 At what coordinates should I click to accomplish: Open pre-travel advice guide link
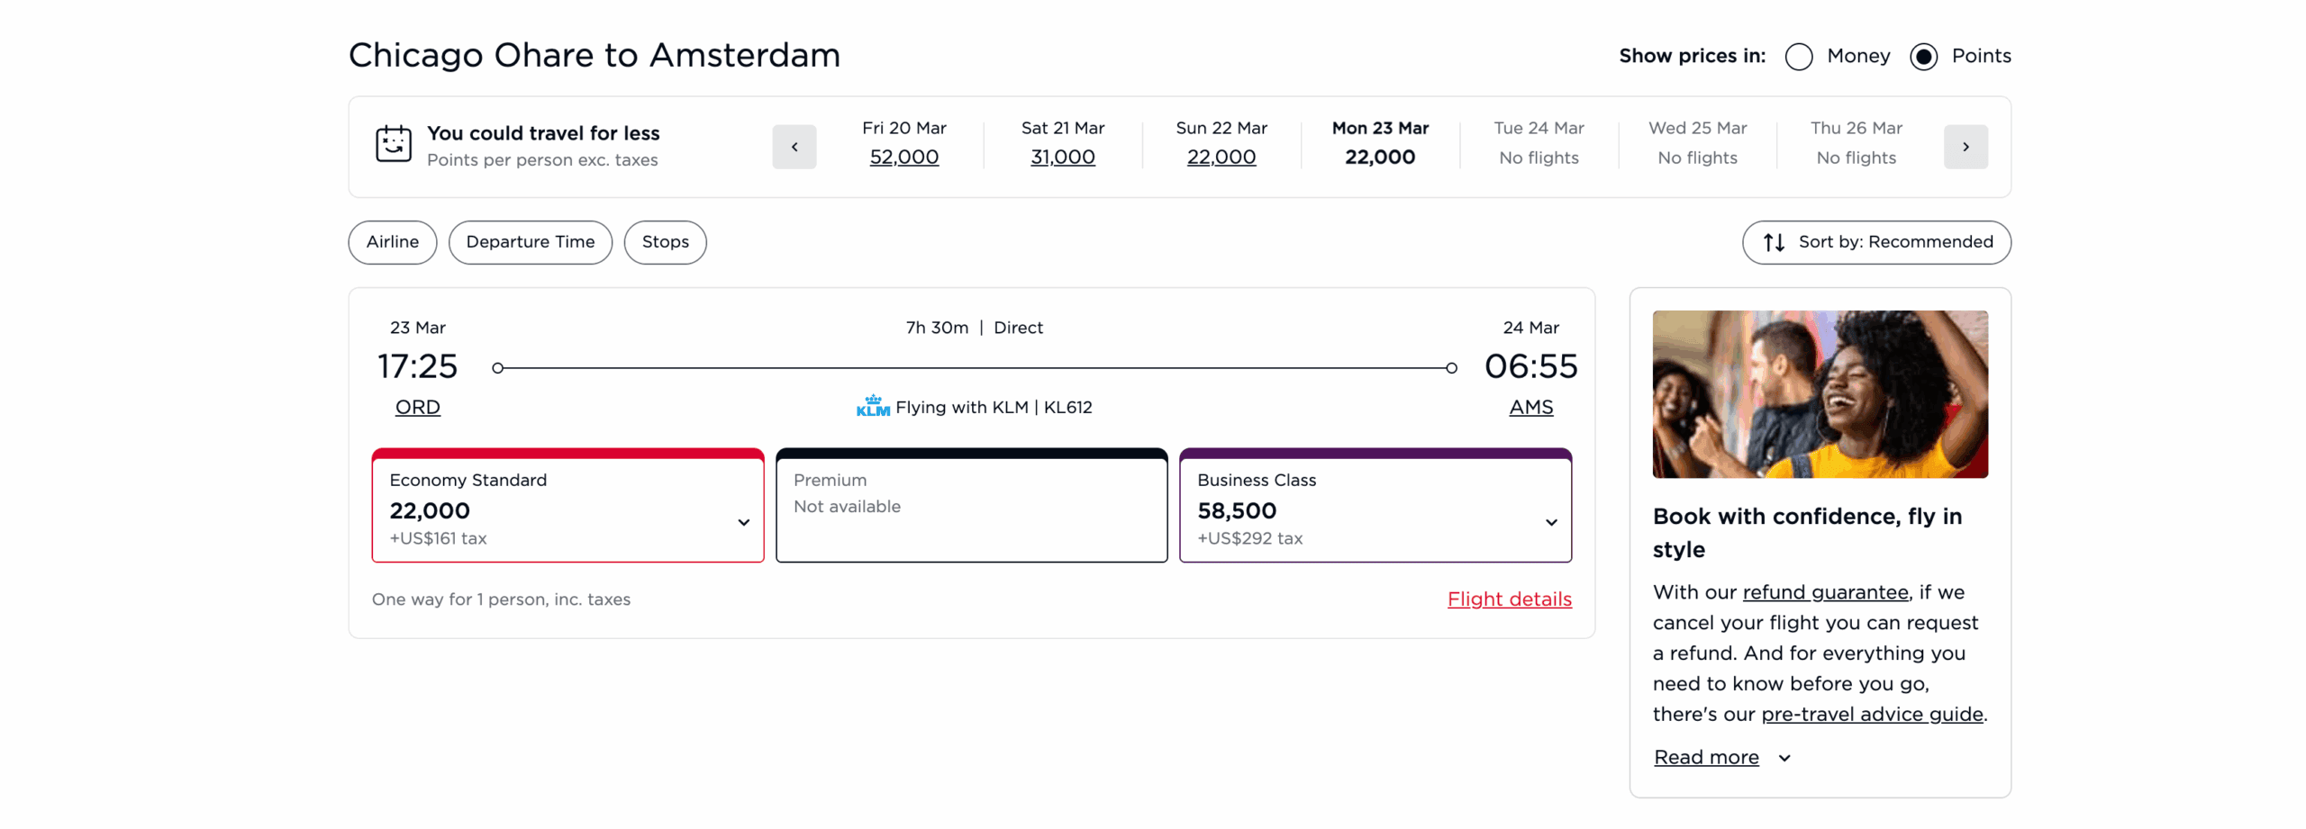(1872, 714)
